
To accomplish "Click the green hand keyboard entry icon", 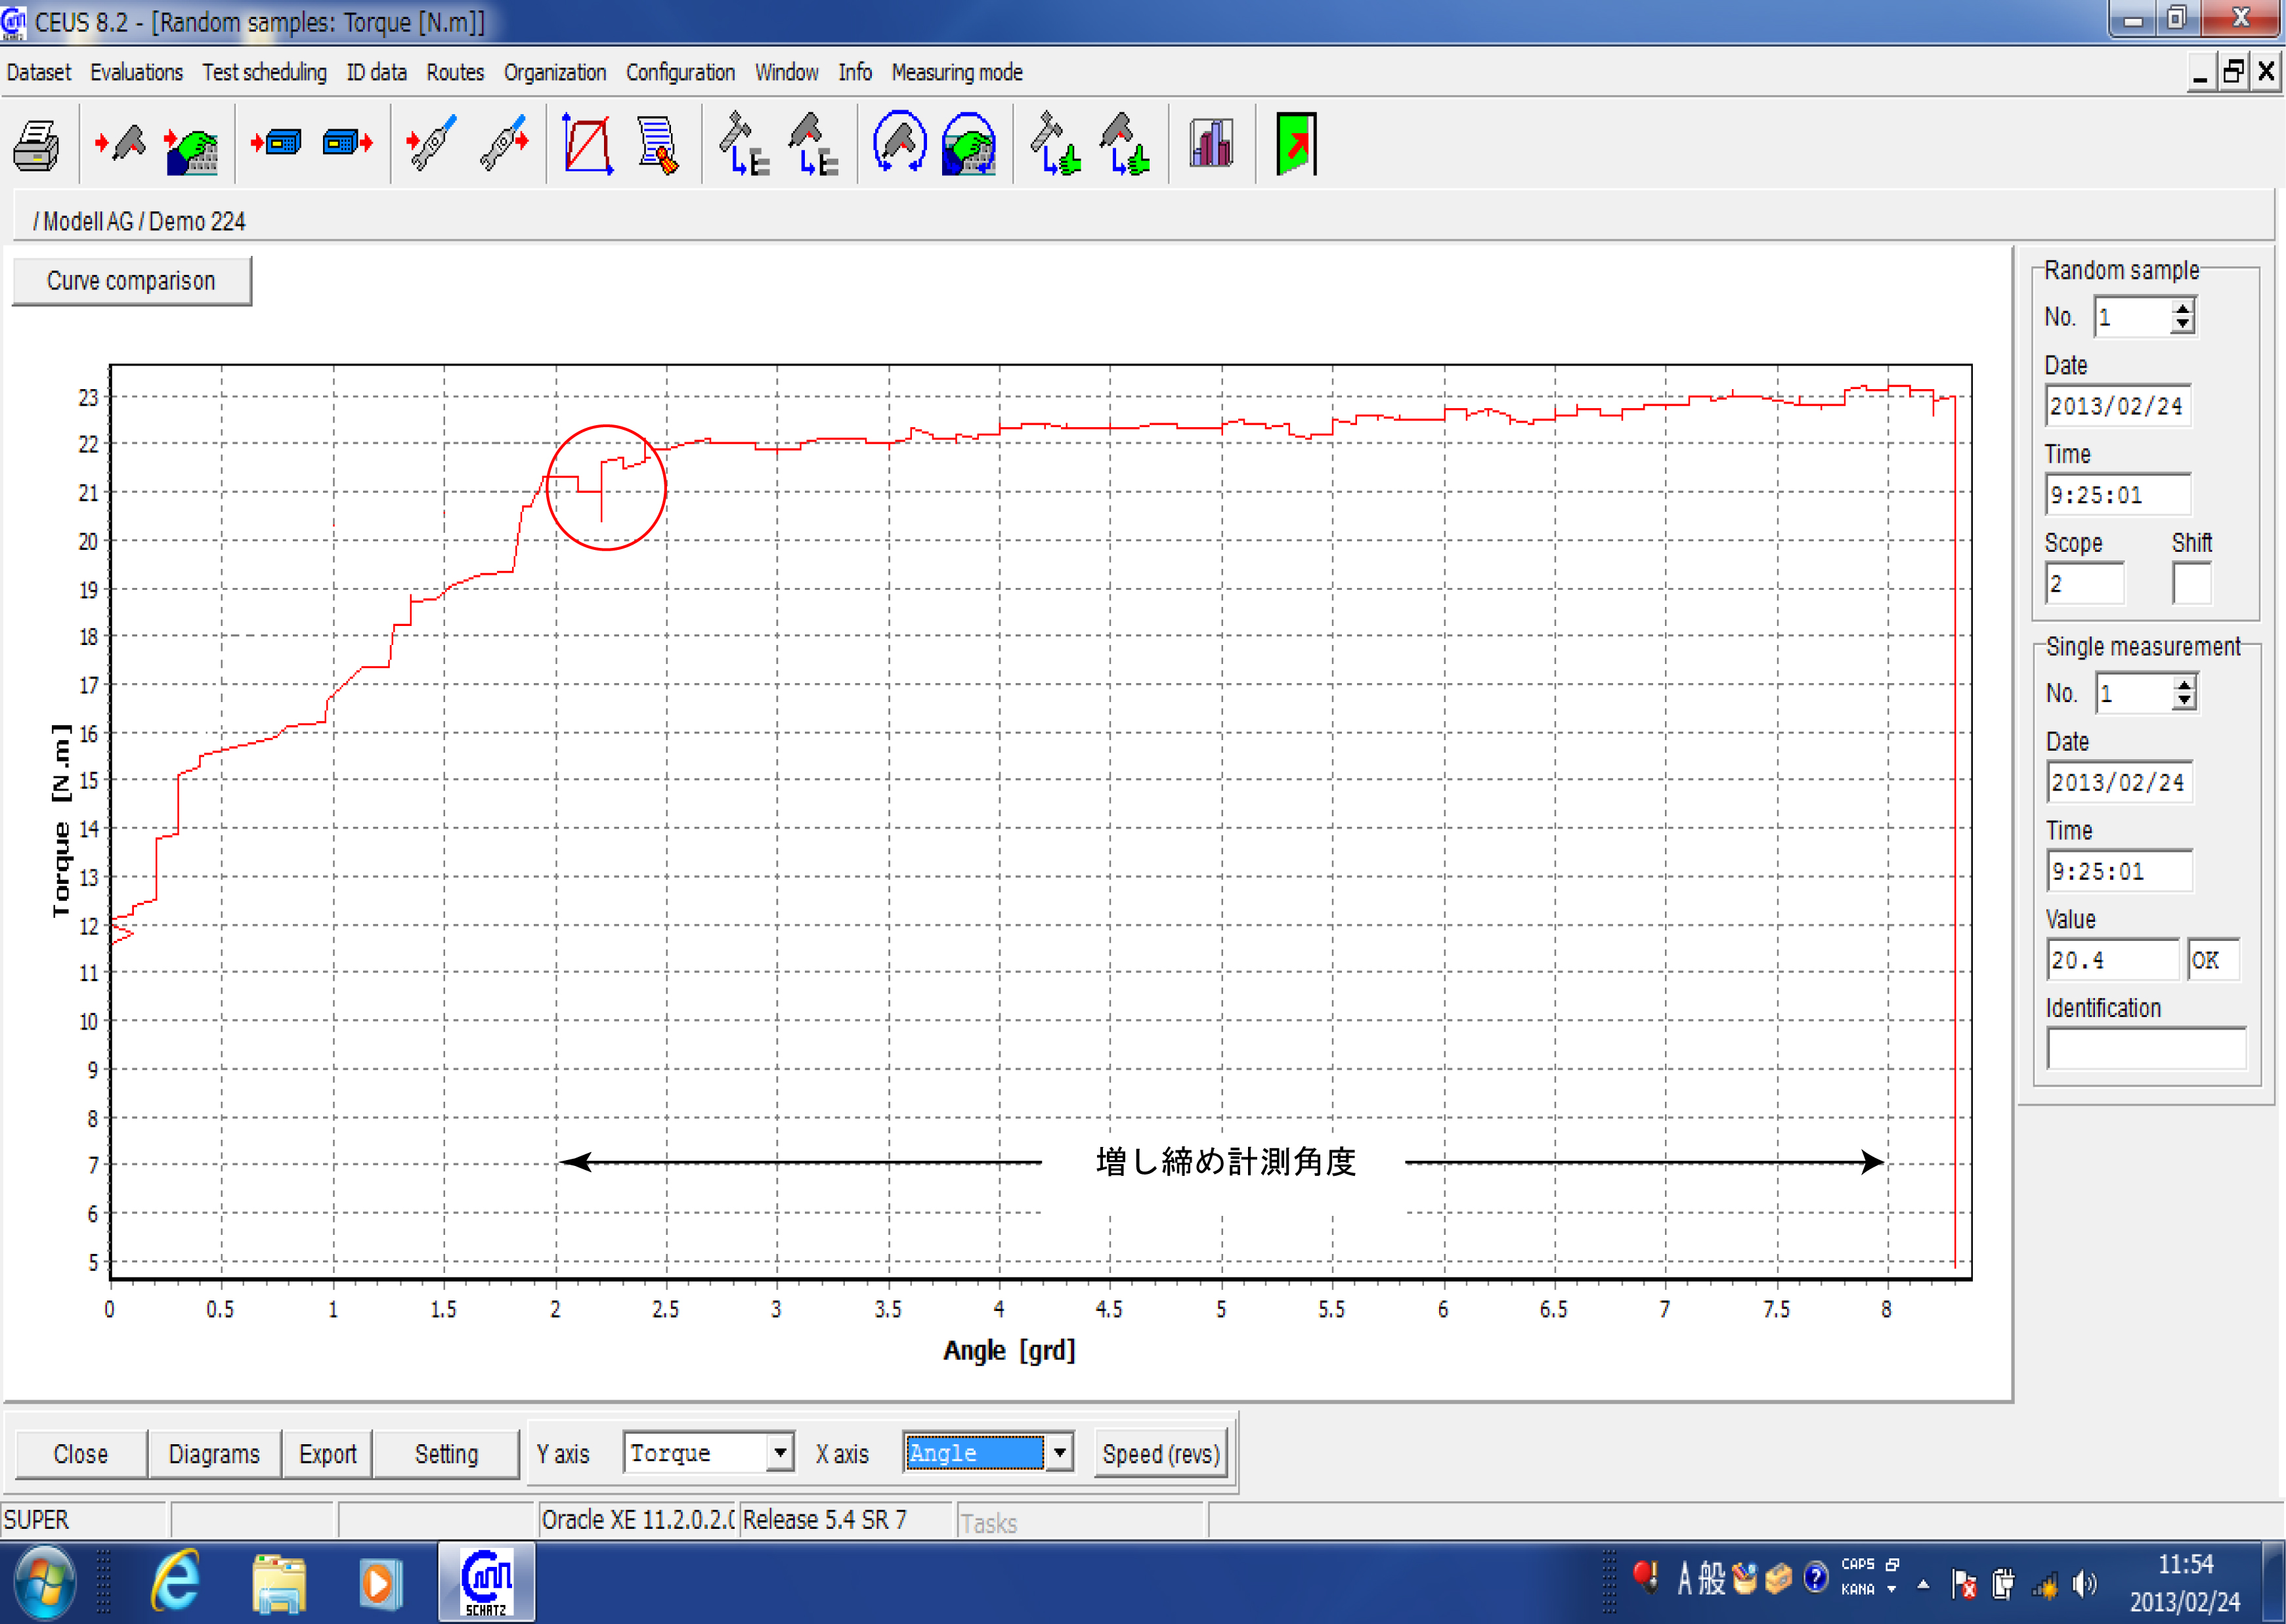I will [192, 148].
